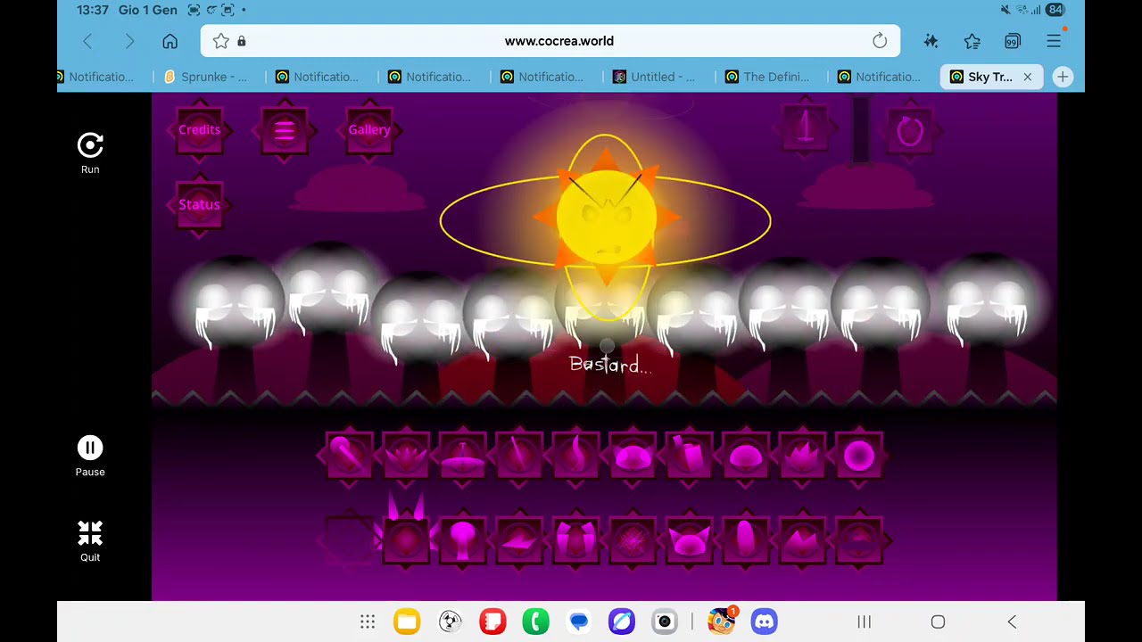Launch the yellow Files app
Viewport: 1142px width, 642px height.
point(407,621)
